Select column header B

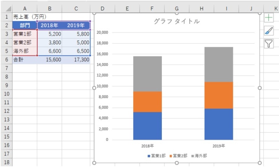pyautogui.click(x=50, y=8)
